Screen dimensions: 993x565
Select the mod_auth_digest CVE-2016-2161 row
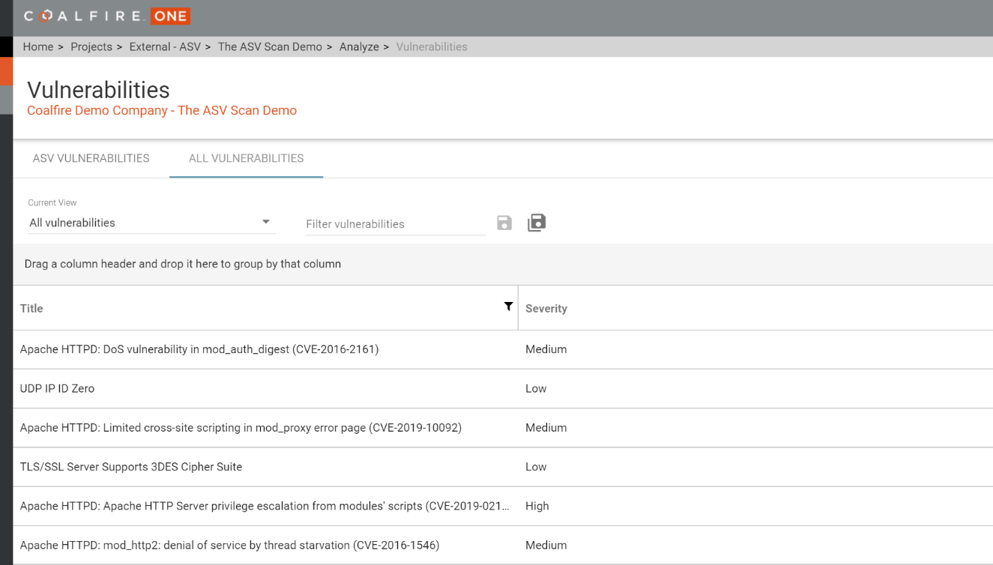click(x=503, y=349)
